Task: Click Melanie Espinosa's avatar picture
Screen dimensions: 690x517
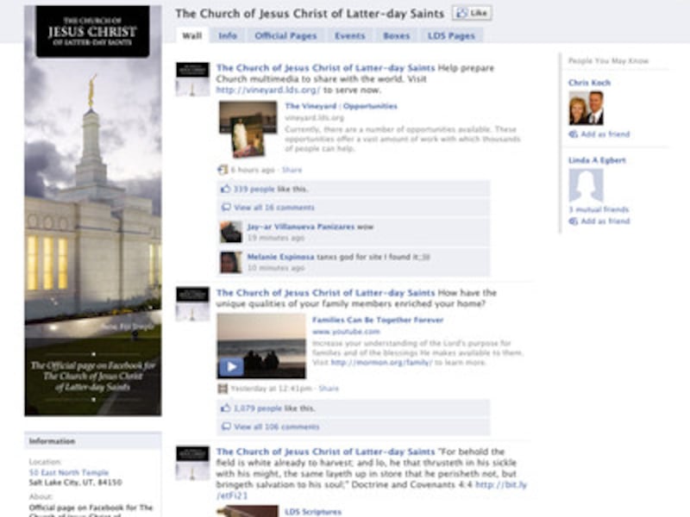Action: [x=231, y=262]
